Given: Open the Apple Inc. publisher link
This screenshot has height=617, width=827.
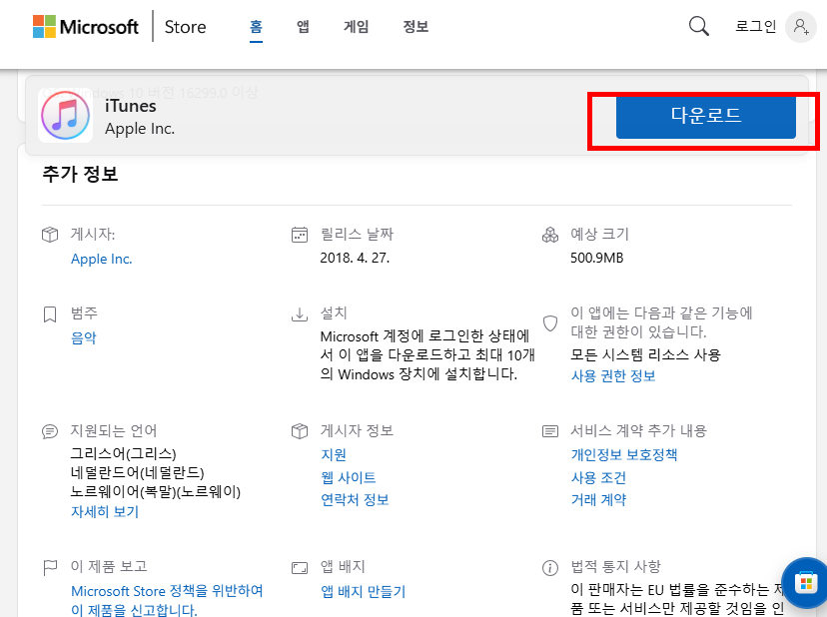Looking at the screenshot, I should click(x=101, y=259).
